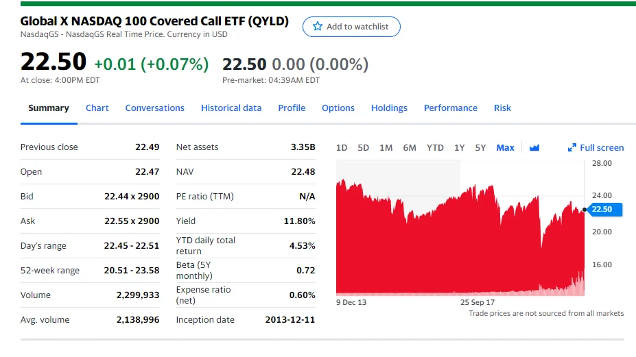The width and height of the screenshot is (636, 357).
Task: Click the Open value 22.47
Action: [148, 172]
